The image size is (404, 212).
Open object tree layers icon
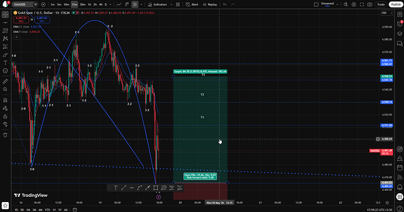click(x=400, y=33)
